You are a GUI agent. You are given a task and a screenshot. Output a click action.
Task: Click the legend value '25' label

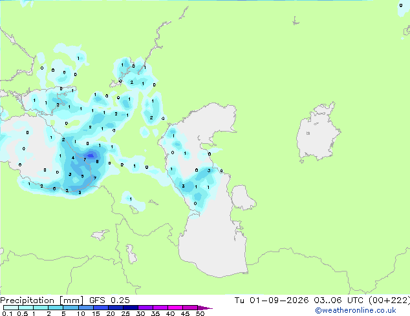point(125,313)
